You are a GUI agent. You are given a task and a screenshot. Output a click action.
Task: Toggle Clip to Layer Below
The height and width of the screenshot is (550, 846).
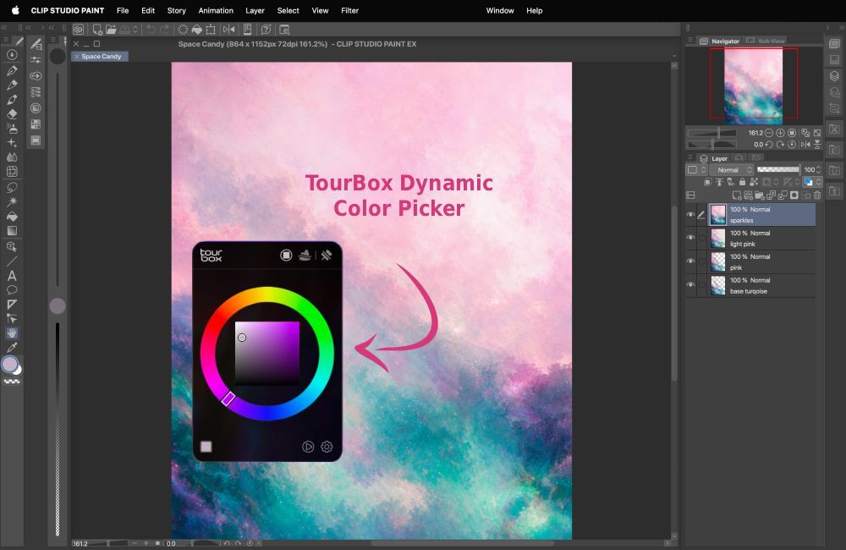708,183
